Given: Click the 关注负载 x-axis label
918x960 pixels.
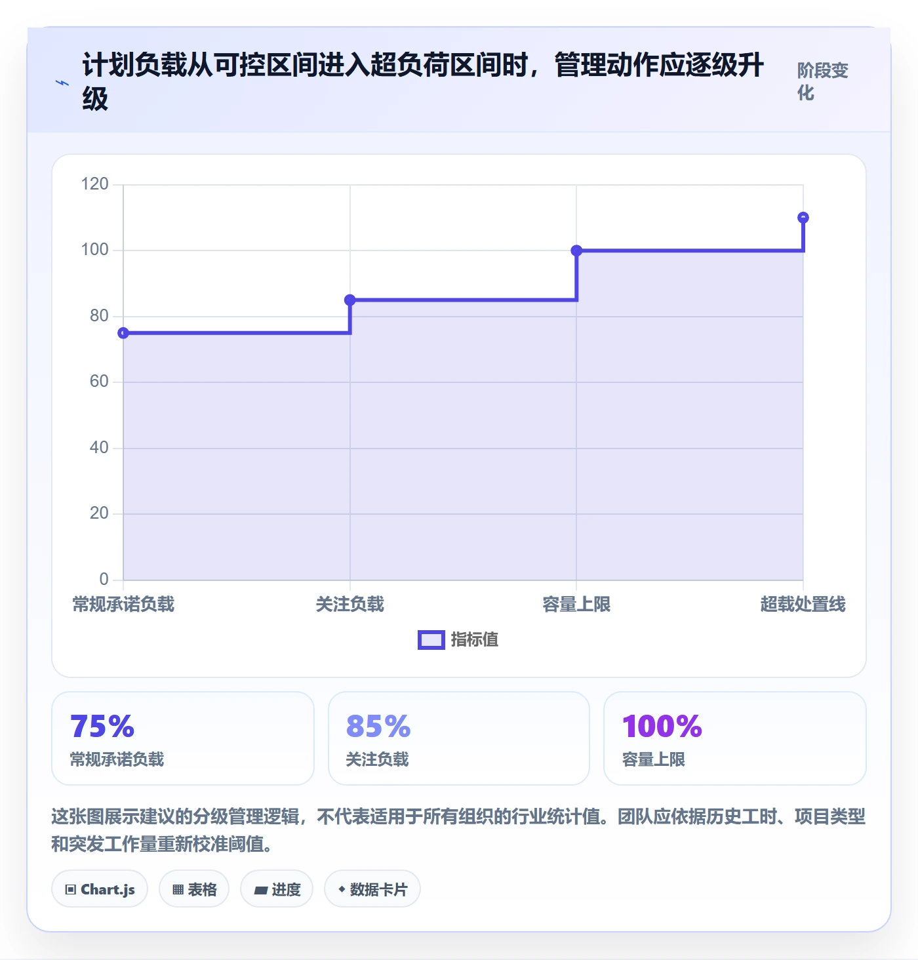Looking at the screenshot, I should [350, 604].
